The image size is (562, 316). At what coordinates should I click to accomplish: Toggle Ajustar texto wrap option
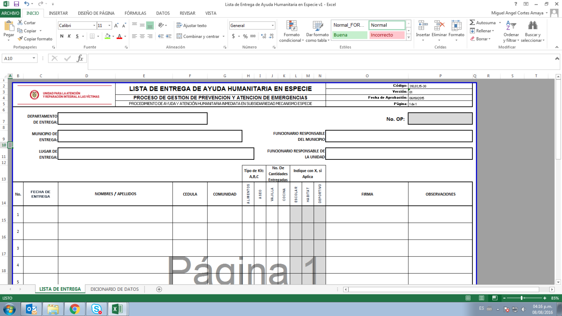click(191, 26)
